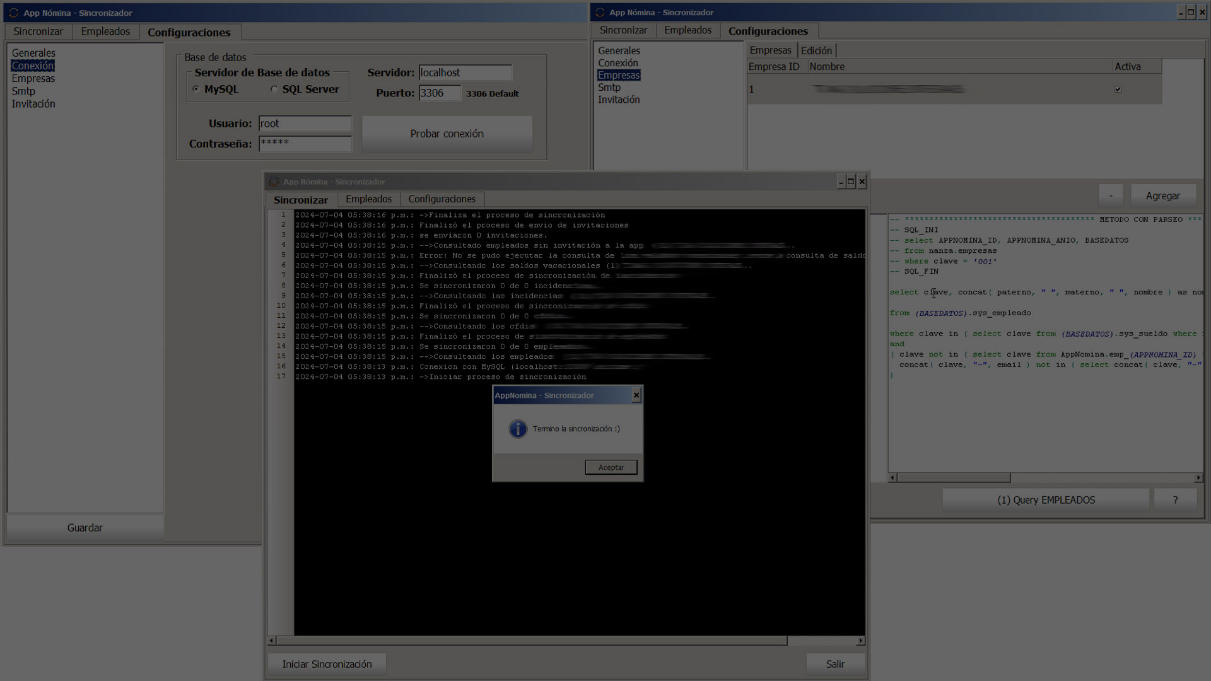Viewport: 1211px width, 681px height.
Task: Switch to the Edición sub-tab
Action: point(816,50)
